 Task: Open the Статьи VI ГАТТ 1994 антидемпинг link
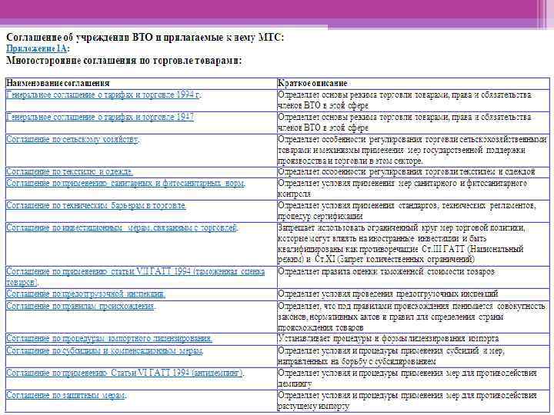pyautogui.click(x=125, y=373)
